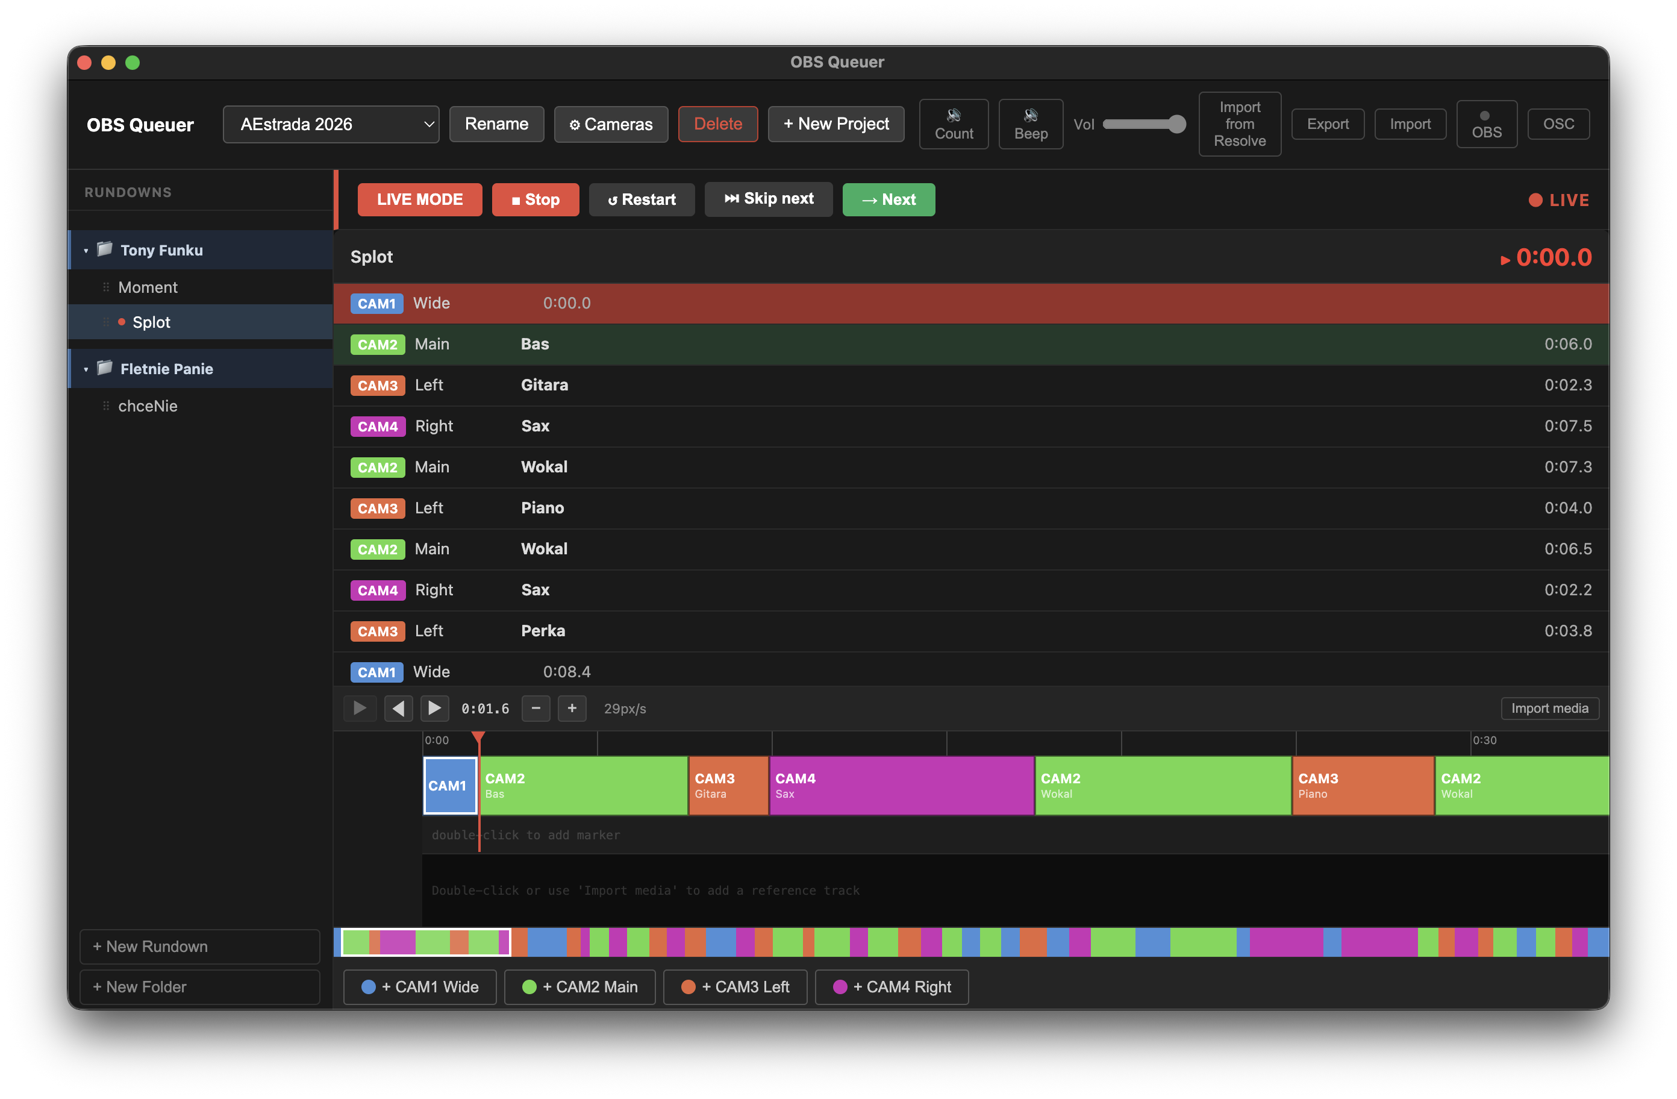Zoom out the timeline
The height and width of the screenshot is (1099, 1677).
click(536, 709)
